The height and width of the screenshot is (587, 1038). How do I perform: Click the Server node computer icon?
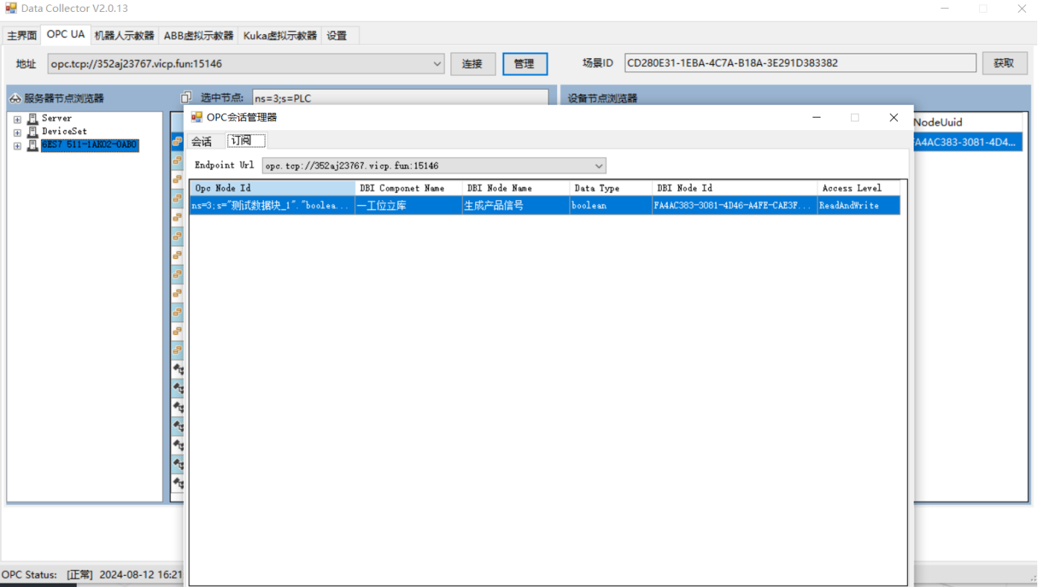pyautogui.click(x=33, y=119)
